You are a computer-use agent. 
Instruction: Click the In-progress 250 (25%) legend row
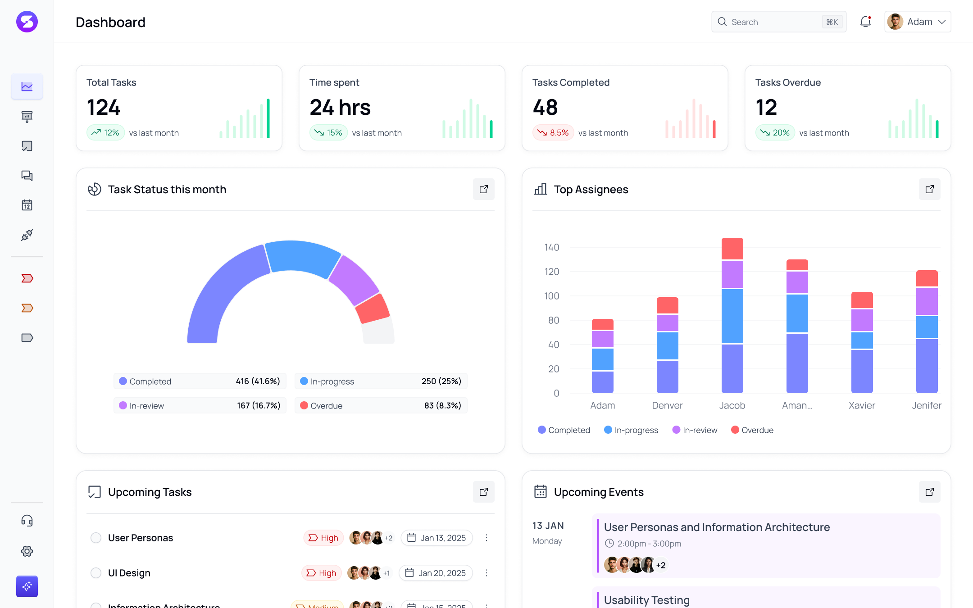click(381, 381)
